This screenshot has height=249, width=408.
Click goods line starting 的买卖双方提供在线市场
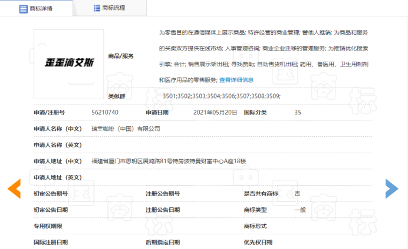pos(264,49)
